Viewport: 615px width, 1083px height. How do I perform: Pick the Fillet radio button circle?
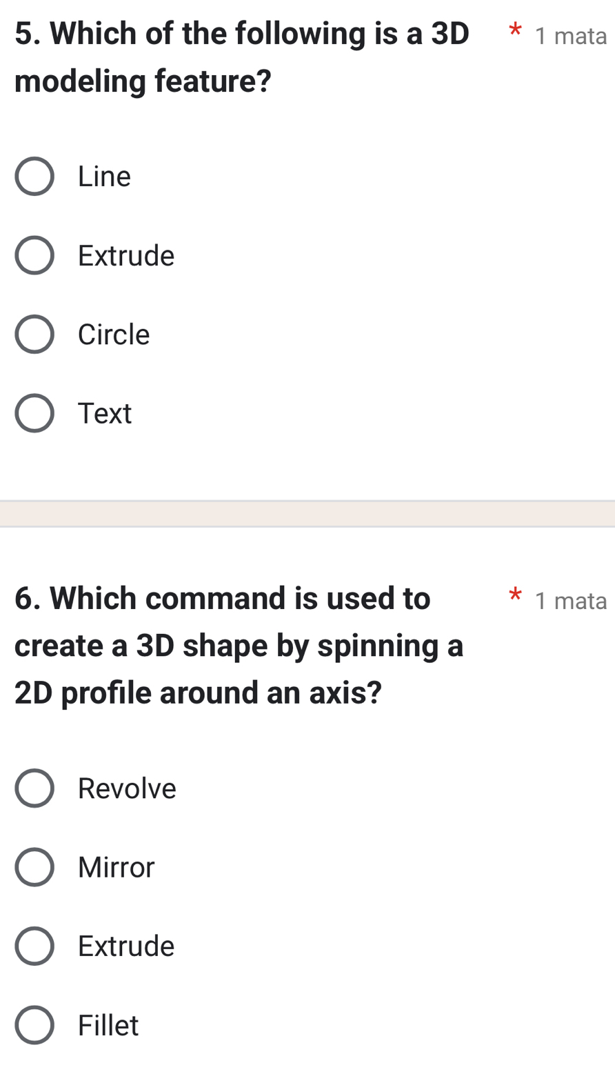click(x=34, y=1025)
